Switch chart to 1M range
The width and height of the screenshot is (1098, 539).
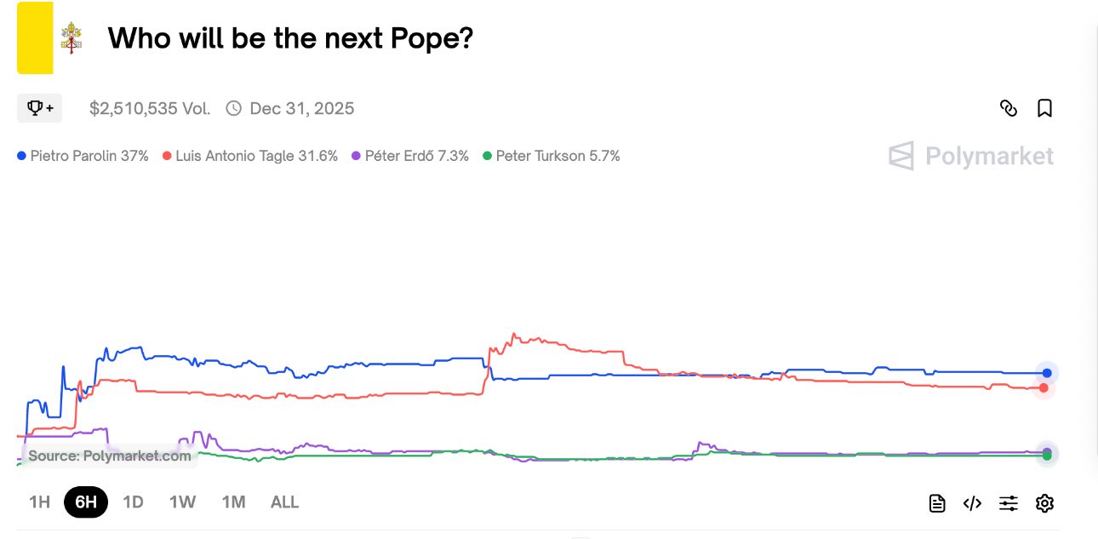coord(233,502)
